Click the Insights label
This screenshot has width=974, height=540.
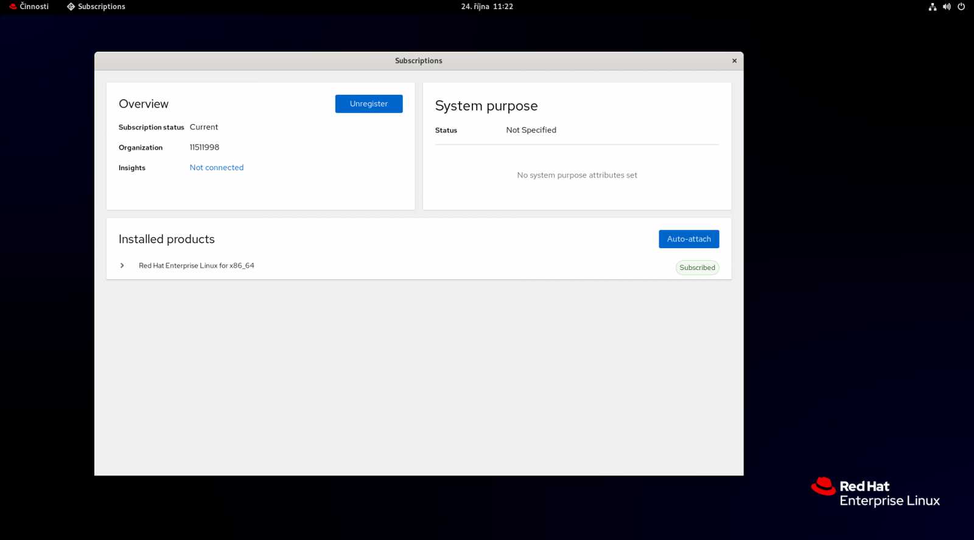point(131,168)
